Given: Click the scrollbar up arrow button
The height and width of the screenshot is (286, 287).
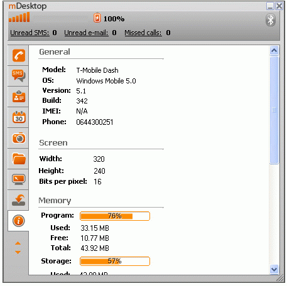Looking at the screenshot, I should (x=274, y=51).
